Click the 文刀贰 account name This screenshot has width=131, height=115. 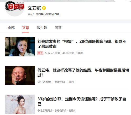[34, 8]
